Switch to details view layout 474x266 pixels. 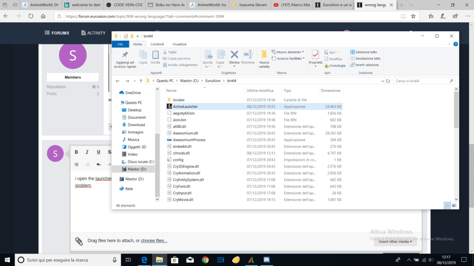447,205
